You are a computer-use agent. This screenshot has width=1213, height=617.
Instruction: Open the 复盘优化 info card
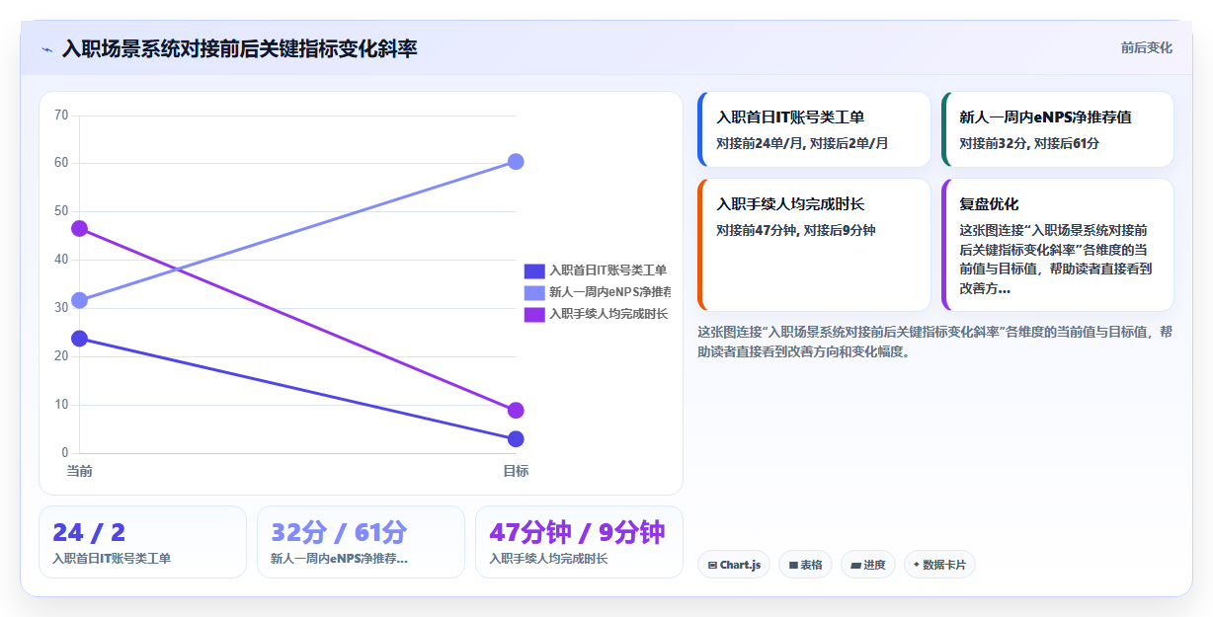tap(1057, 245)
